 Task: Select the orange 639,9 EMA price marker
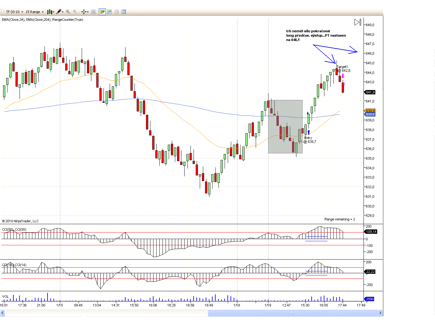[370, 111]
